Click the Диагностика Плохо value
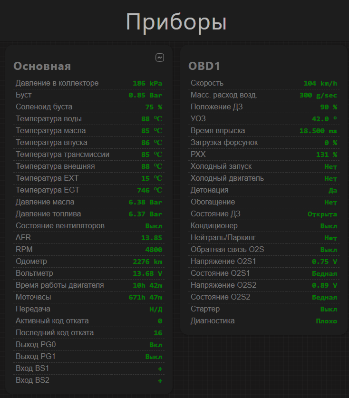This screenshot has height=398, width=349. click(x=326, y=321)
